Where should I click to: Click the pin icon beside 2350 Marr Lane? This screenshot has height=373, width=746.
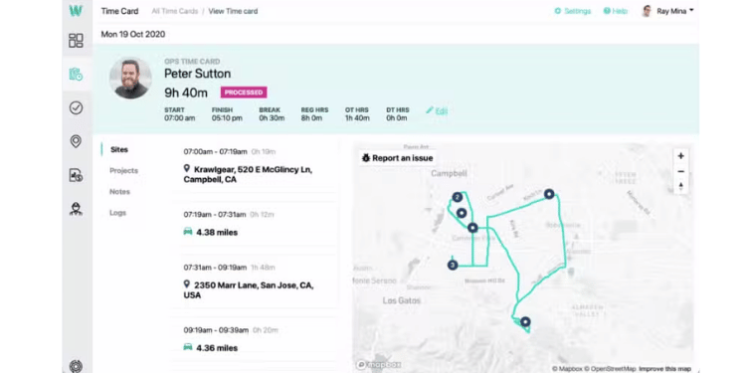[x=187, y=284]
